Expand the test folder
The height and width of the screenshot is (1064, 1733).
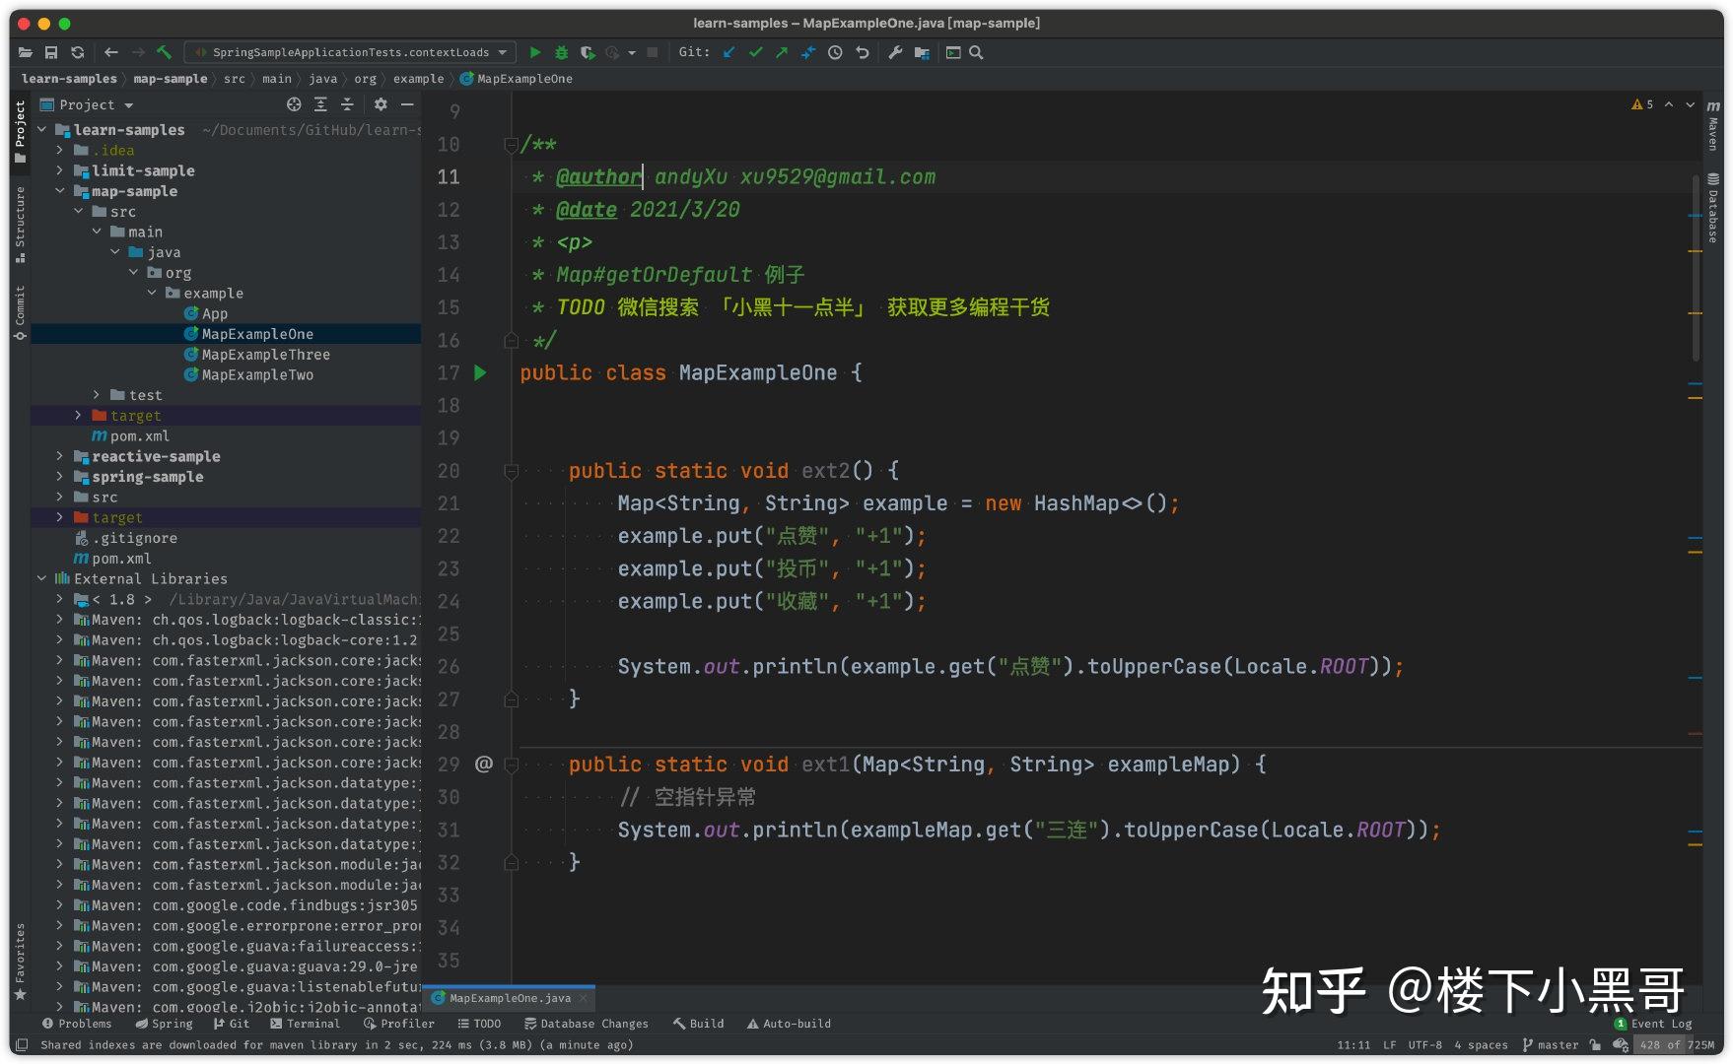[x=97, y=395]
